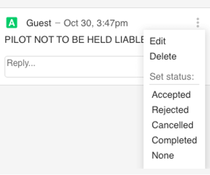Change status to Cancelled
This screenshot has height=175, width=210.
[172, 125]
